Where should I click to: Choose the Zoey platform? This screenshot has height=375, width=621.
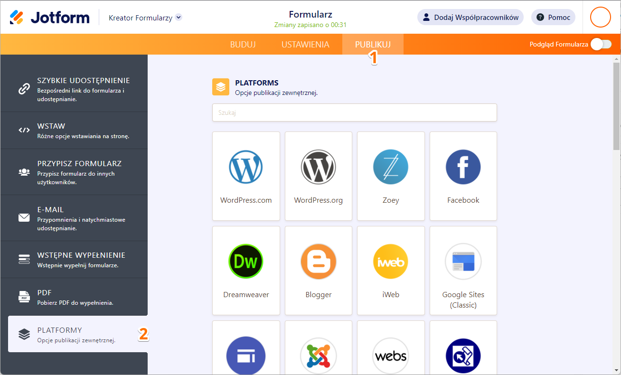[391, 176]
